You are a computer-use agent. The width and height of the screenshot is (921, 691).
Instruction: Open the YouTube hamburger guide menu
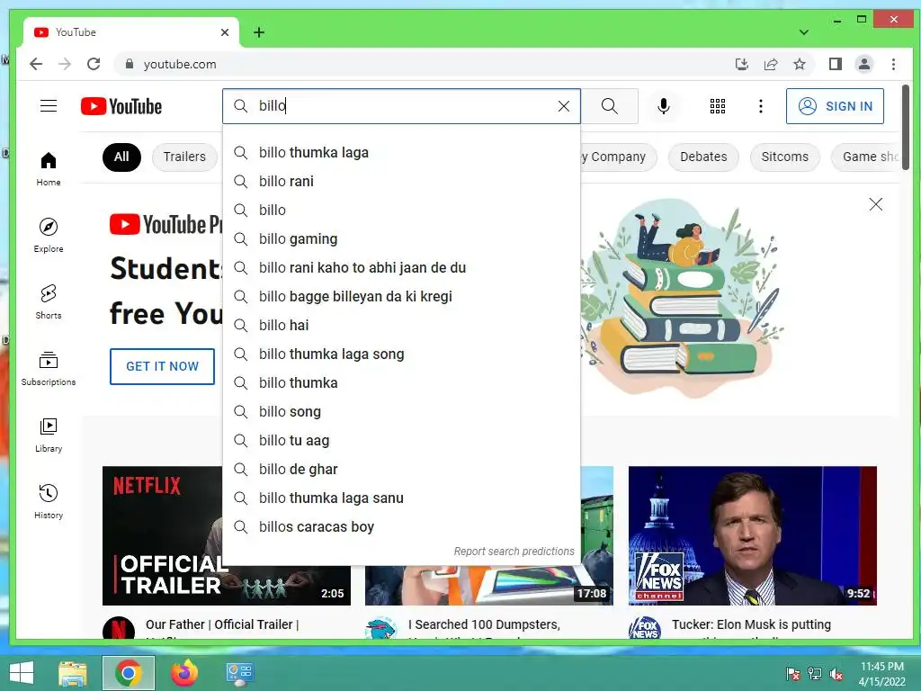pos(49,106)
